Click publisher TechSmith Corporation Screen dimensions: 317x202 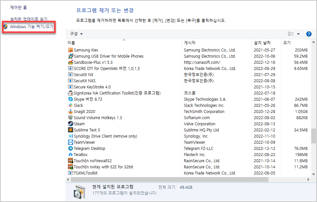pyautogui.click(x=204, y=111)
